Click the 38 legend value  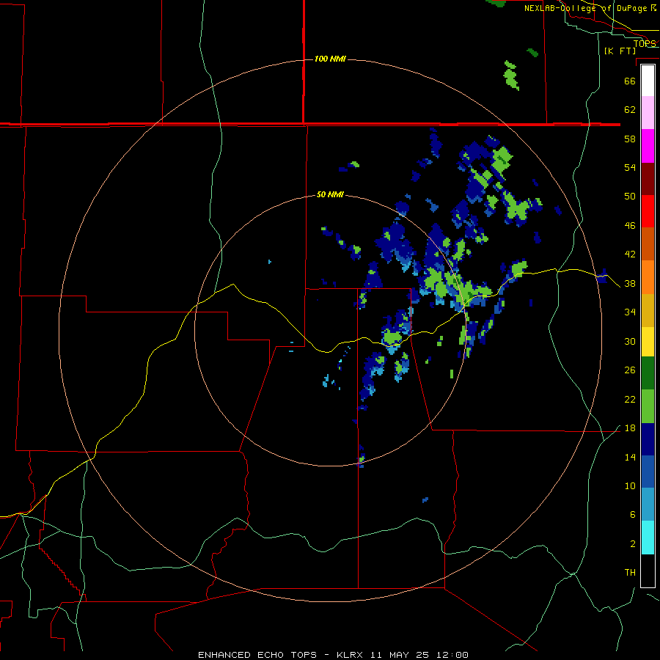tap(630, 283)
